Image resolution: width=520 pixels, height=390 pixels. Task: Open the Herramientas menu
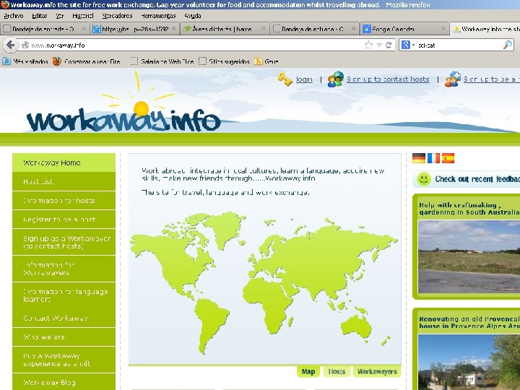(158, 16)
